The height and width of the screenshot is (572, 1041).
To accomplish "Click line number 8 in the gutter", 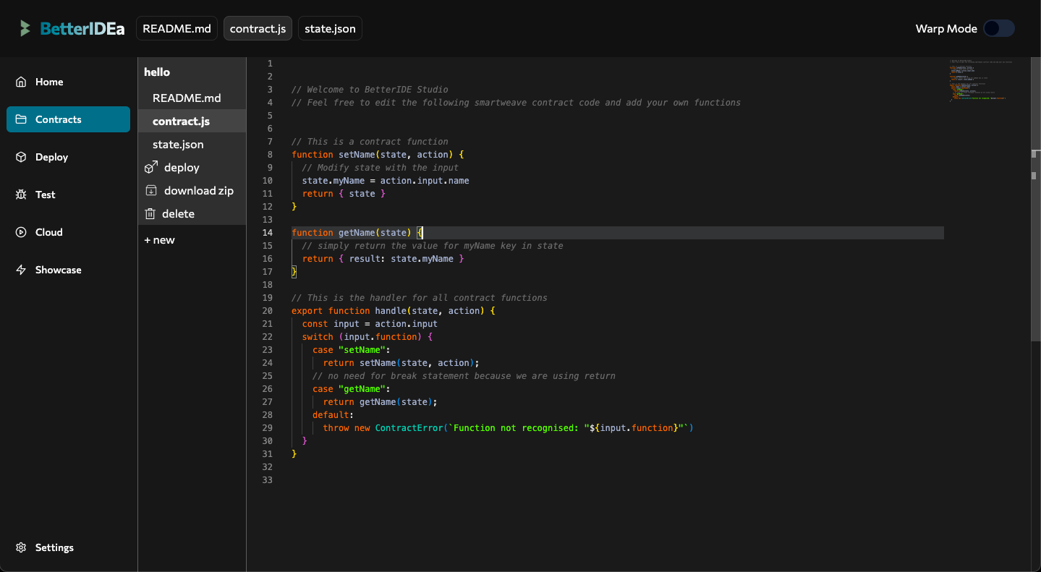I will [x=270, y=155].
